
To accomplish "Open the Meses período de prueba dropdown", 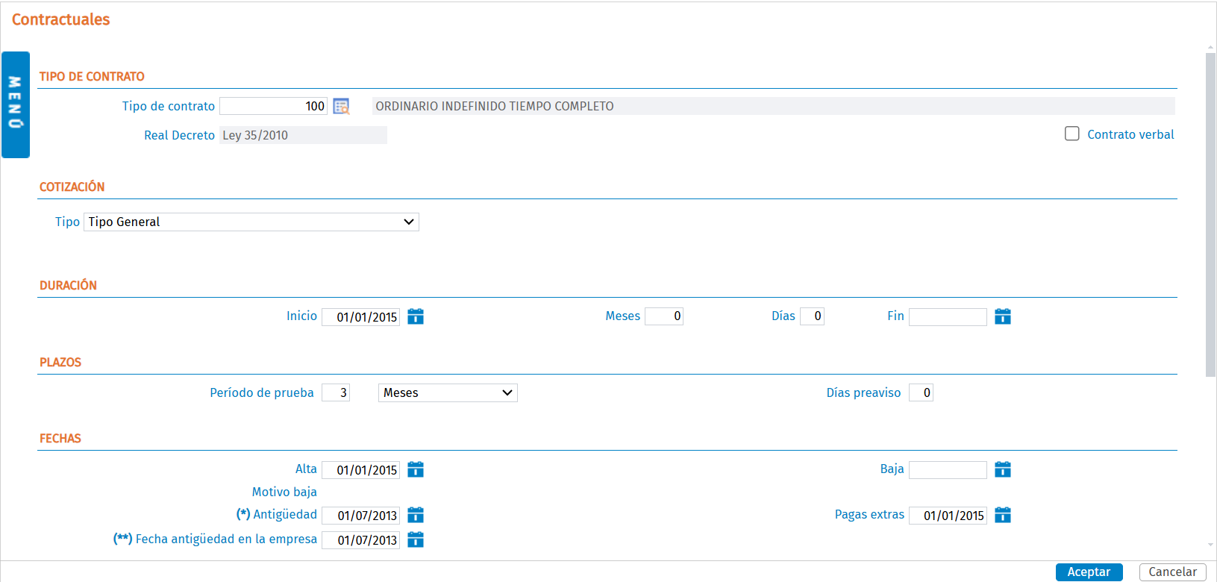I will pyautogui.click(x=448, y=392).
